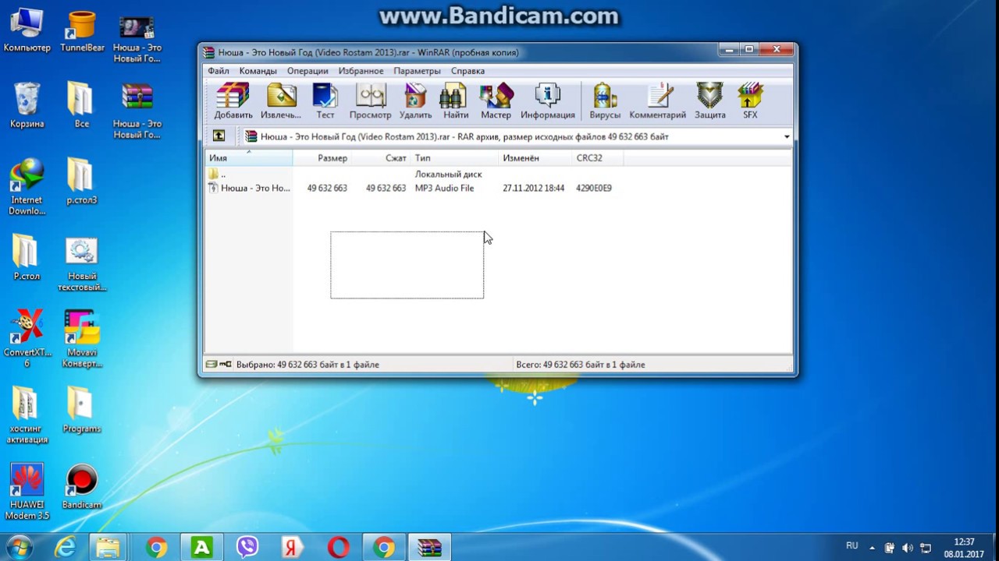Open the Справка menu
This screenshot has width=999, height=561.
click(468, 71)
